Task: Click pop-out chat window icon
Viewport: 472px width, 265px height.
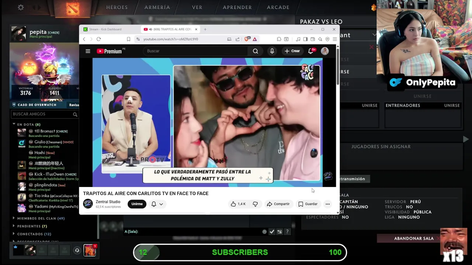Action: coord(280,232)
